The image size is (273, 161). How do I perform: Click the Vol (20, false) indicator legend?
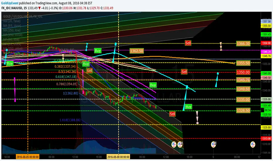click(12, 21)
